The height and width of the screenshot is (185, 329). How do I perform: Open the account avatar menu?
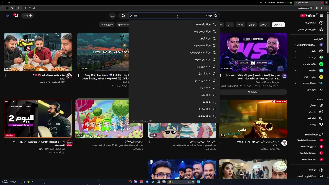pyautogui.click(x=7, y=16)
